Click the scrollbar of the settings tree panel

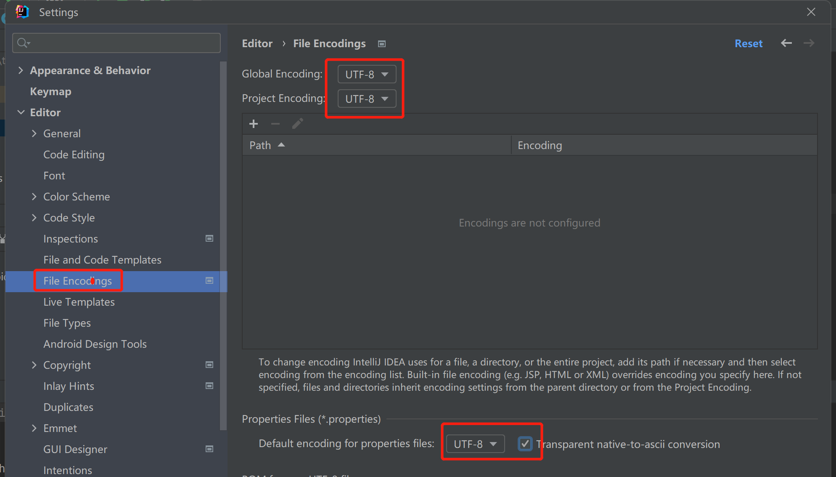223,211
